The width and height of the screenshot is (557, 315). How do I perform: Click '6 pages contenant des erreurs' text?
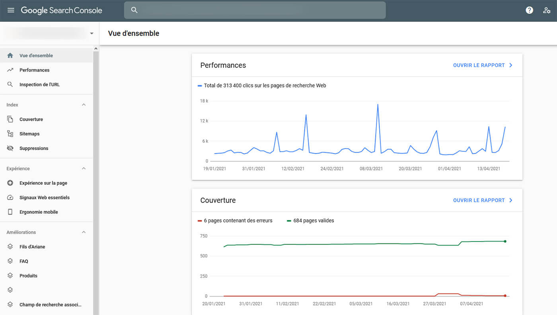[x=238, y=220]
